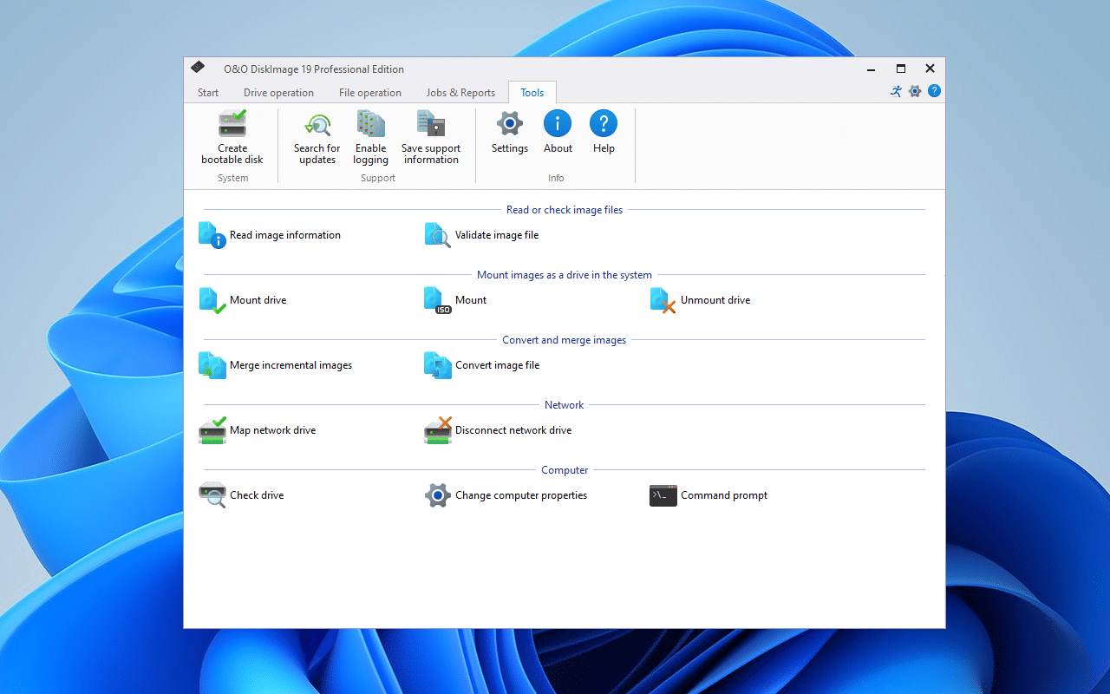Switch to the Jobs & Reports tab
This screenshot has height=694, width=1110.
pyautogui.click(x=460, y=92)
